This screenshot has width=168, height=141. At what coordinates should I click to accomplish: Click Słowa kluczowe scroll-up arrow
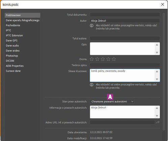pos(157,71)
